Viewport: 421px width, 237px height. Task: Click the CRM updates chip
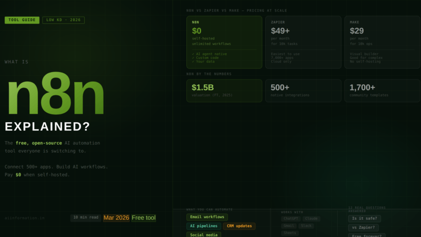click(x=239, y=226)
